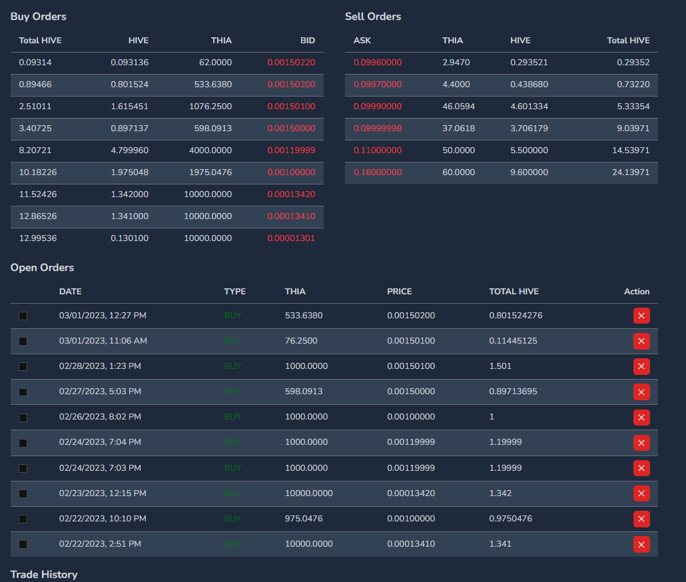The height and width of the screenshot is (582, 686).
Task: Tick checkbox for 03/01/2023 12:27 PM order
Action: point(23,316)
